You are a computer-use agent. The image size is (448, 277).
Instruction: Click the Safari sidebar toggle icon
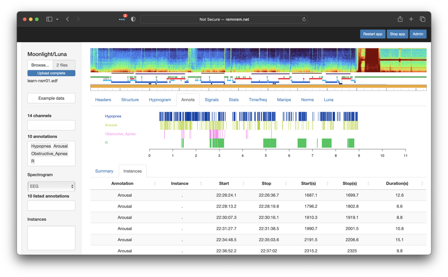tap(49, 19)
